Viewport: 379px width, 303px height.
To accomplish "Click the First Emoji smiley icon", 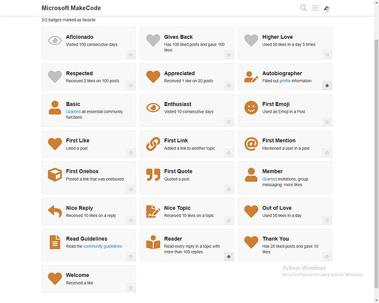I will (x=251, y=107).
